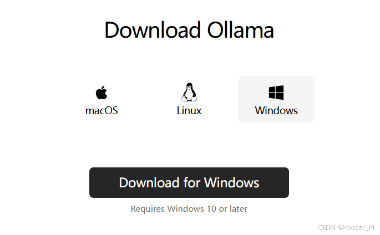The width and height of the screenshot is (380, 235).
Task: Click the Windows logo icon
Action: 276,93
